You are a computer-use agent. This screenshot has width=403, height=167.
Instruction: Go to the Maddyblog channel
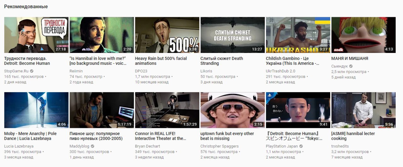click(79, 146)
